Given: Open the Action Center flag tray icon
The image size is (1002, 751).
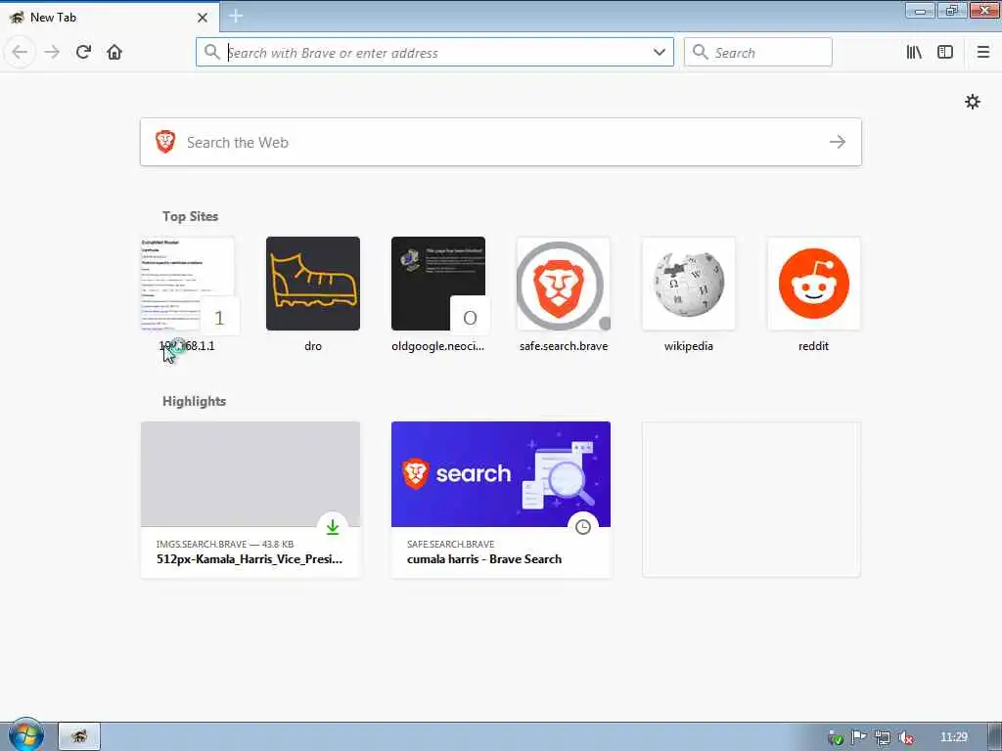Looking at the screenshot, I should coord(859,737).
